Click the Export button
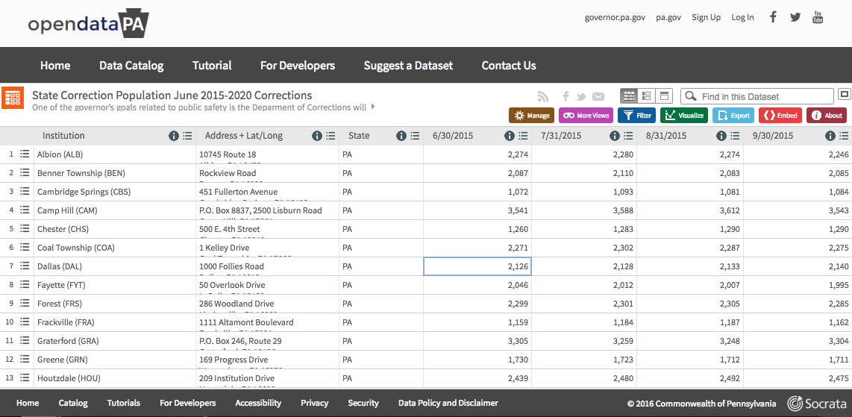852x417 pixels. click(733, 116)
